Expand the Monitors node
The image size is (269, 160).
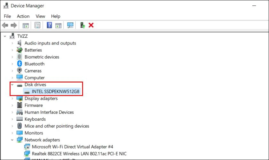(12, 133)
